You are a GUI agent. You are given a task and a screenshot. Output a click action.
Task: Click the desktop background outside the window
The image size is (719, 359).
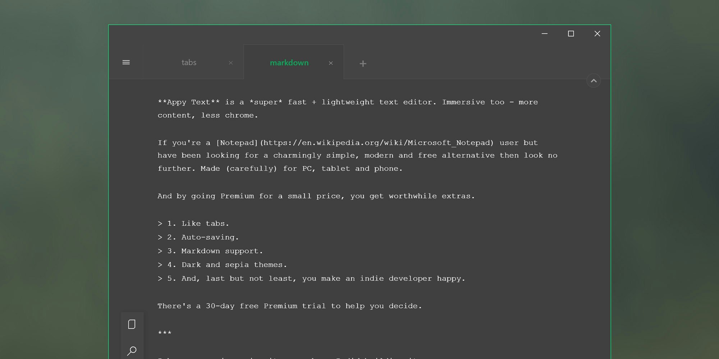[x=54, y=179]
